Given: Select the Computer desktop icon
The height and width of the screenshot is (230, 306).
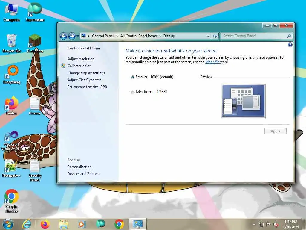Looking at the screenshot, I should (12, 12).
